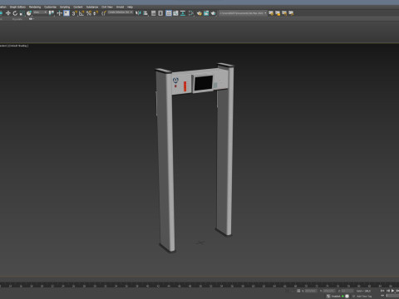This screenshot has width=399, height=299.
Task: Toggle the Scene Explorer
Action: (x=153, y=13)
